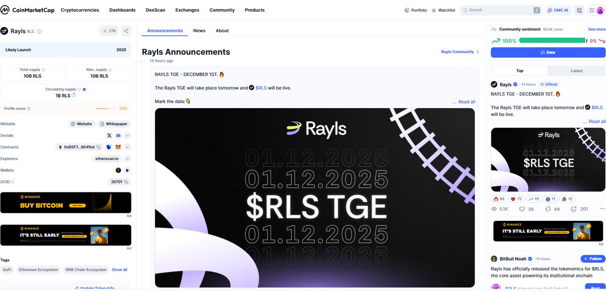Open the Rayls Whitepaper
The image size is (606, 291).
click(x=114, y=124)
